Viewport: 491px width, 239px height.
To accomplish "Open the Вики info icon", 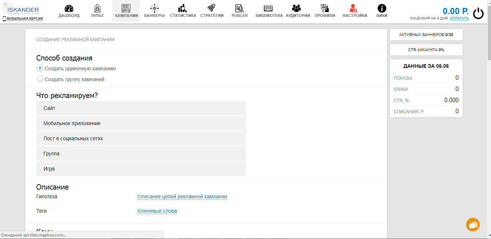I will [382, 8].
